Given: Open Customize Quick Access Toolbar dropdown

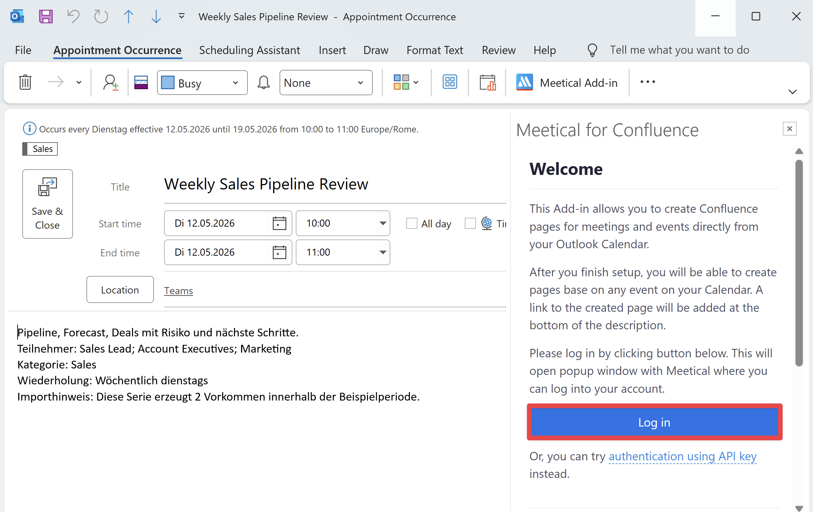Looking at the screenshot, I should point(181,16).
